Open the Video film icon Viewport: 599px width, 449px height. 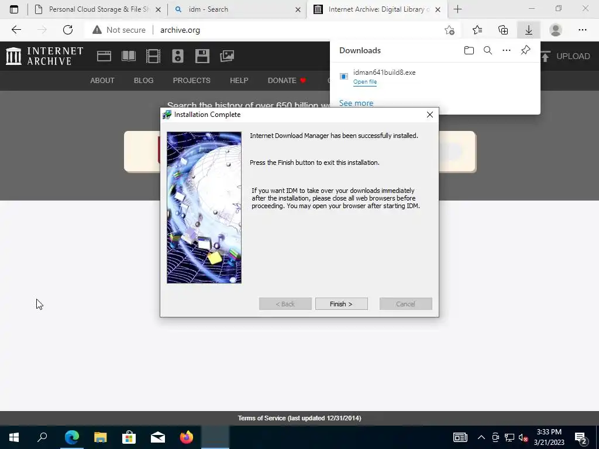[153, 56]
